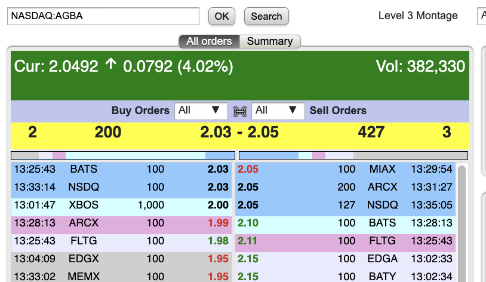
Task: Focus the NASDAQ:AGBA symbol input field
Action: click(x=103, y=16)
